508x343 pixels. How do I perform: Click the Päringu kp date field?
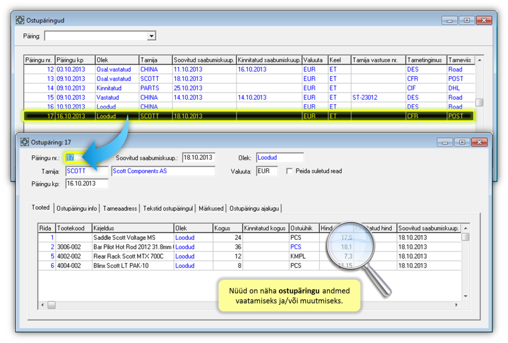pos(87,184)
